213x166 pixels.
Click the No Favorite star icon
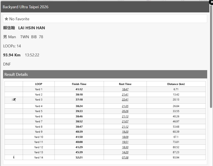(6, 19)
